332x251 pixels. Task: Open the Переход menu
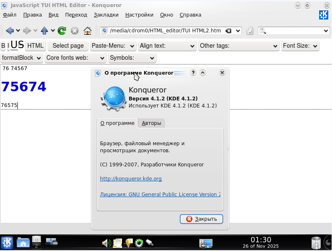pos(76,15)
